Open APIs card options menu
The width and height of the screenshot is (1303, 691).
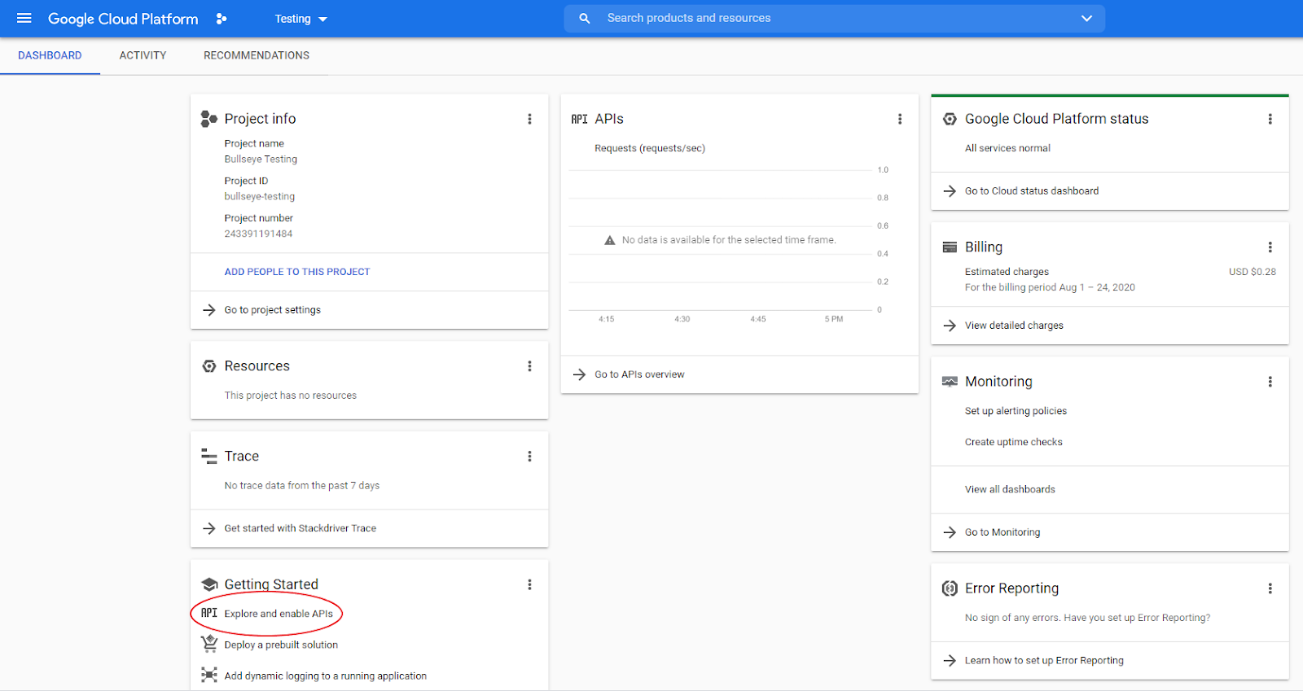pos(900,119)
